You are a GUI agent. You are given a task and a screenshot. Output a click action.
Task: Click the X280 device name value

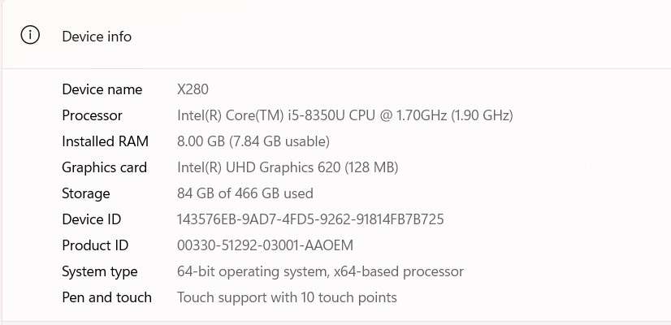point(193,89)
